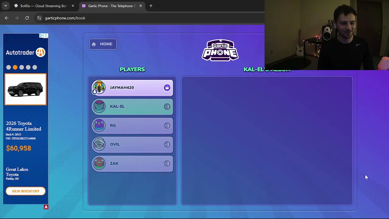Screen dimensions: 389x219
Task: Click the "2026 Toyota 4Runner Limited" ad text
Action: pos(23,126)
